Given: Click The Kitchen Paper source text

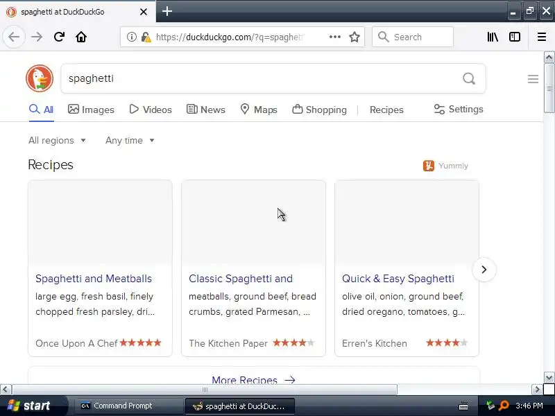Looking at the screenshot, I should [x=228, y=343].
